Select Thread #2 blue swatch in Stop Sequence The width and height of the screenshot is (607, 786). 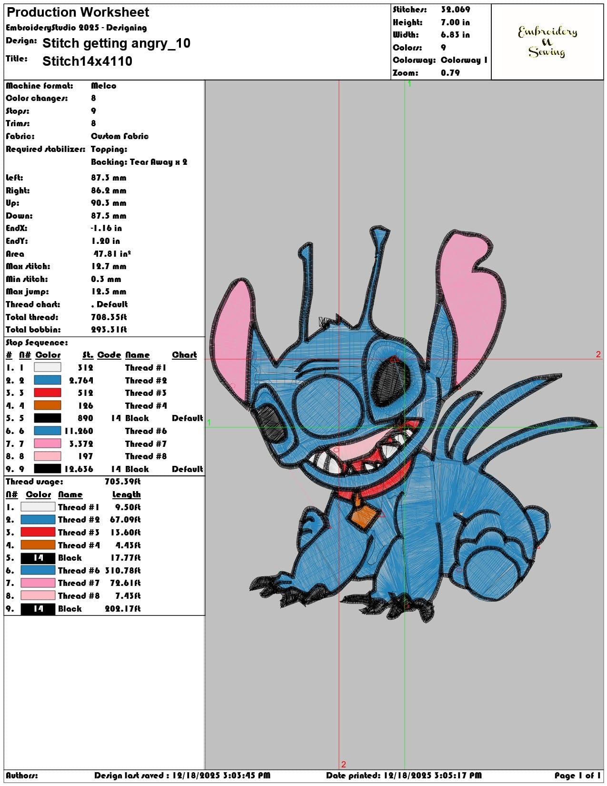(x=48, y=380)
